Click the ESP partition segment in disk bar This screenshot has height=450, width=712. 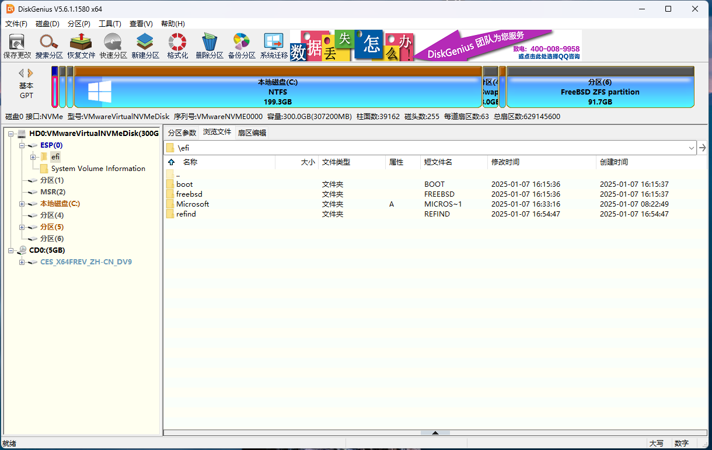55,87
